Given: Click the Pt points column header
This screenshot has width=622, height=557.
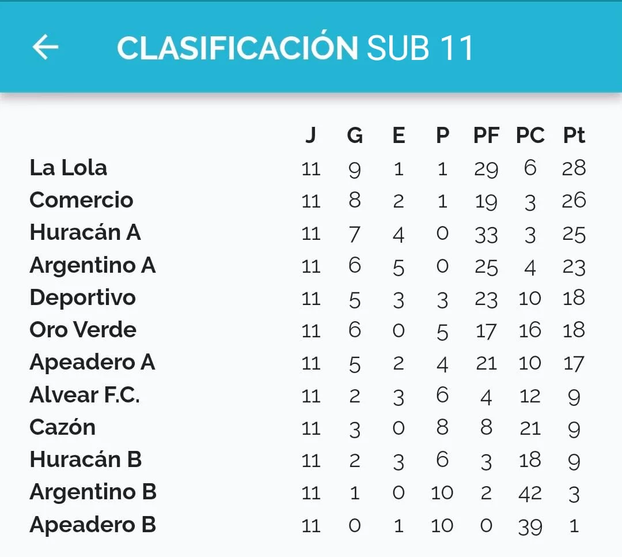Looking at the screenshot, I should (x=574, y=136).
